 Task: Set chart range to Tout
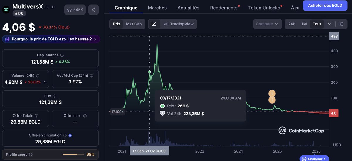pyautogui.click(x=317, y=24)
